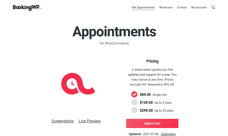
Task: Go to the Showcase page
Action: [166, 7]
